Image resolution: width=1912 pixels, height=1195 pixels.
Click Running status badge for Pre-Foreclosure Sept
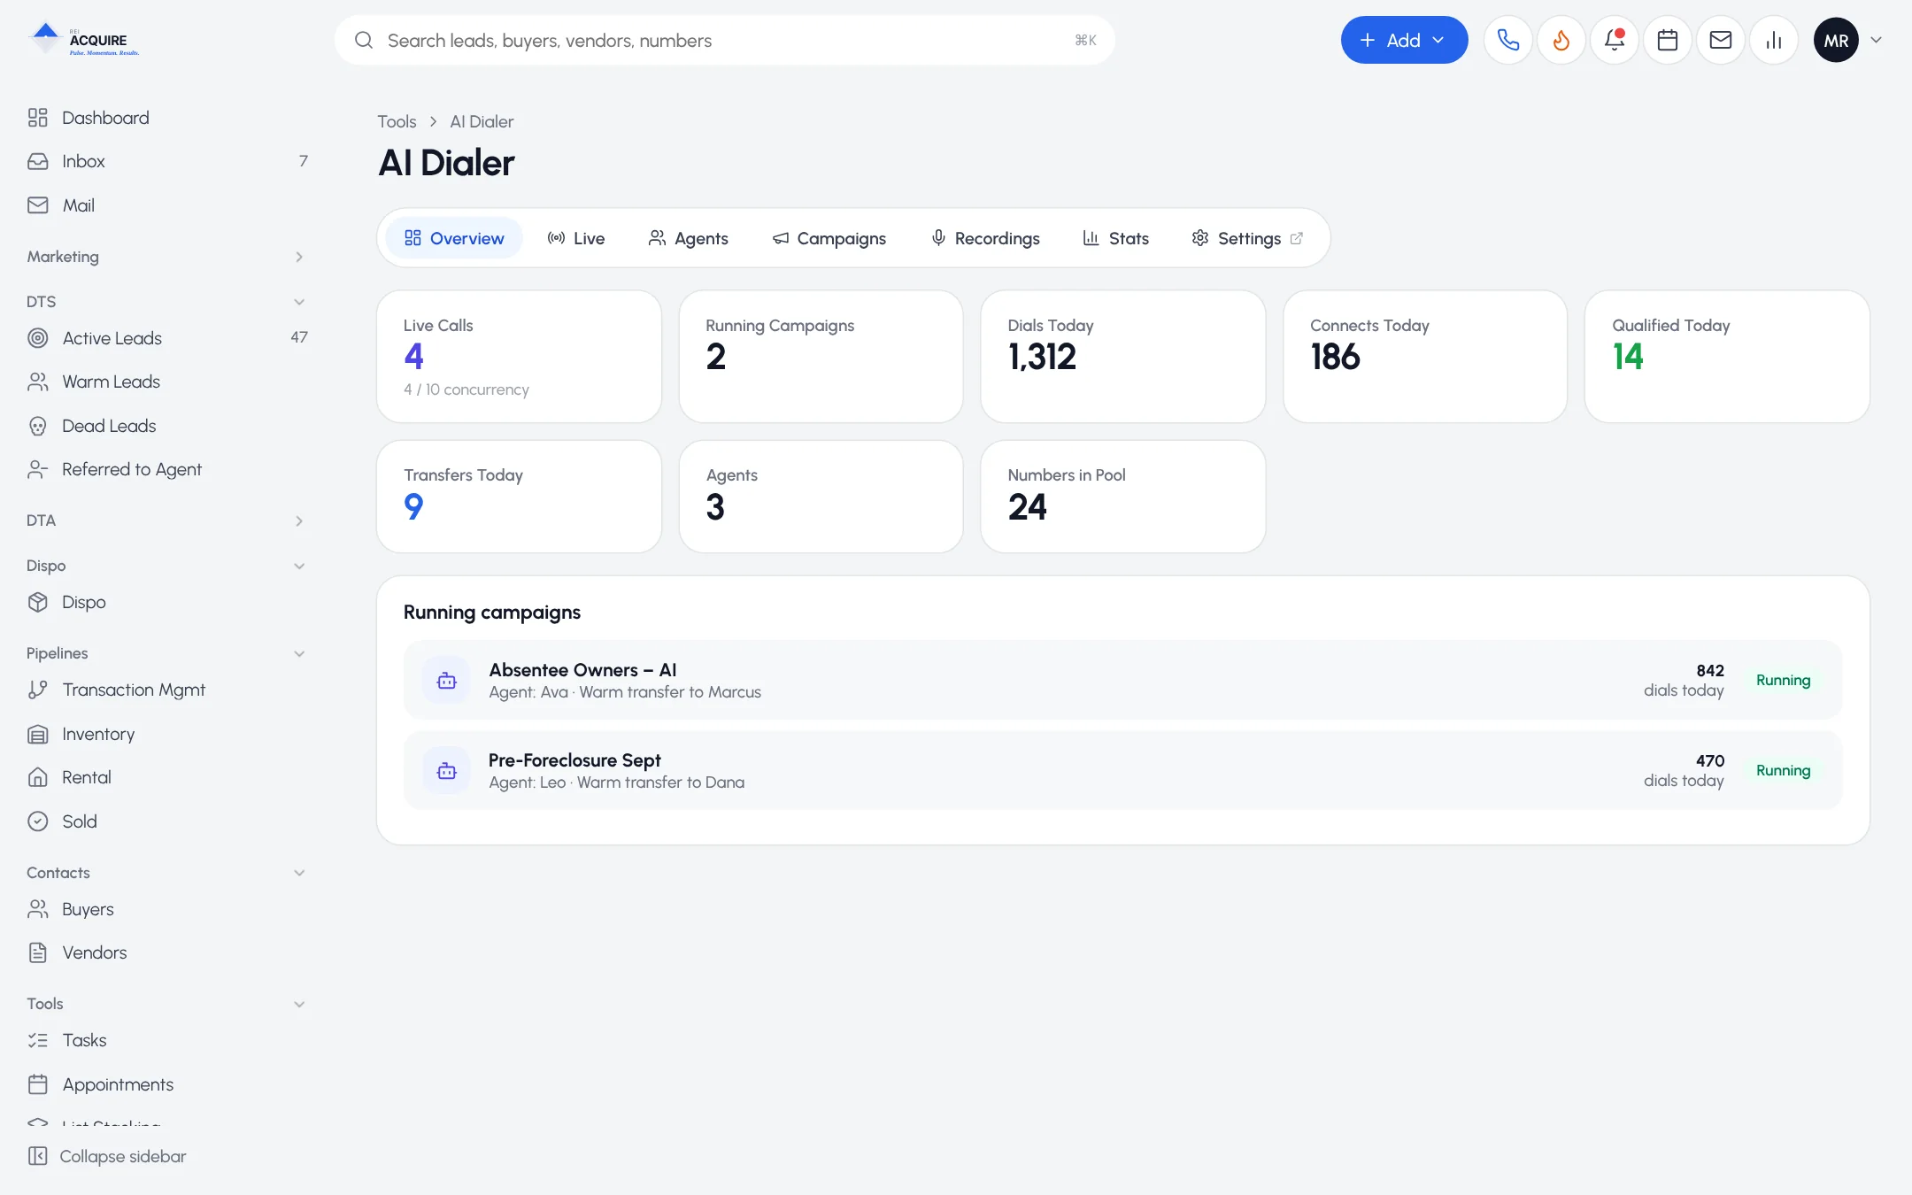(x=1783, y=770)
